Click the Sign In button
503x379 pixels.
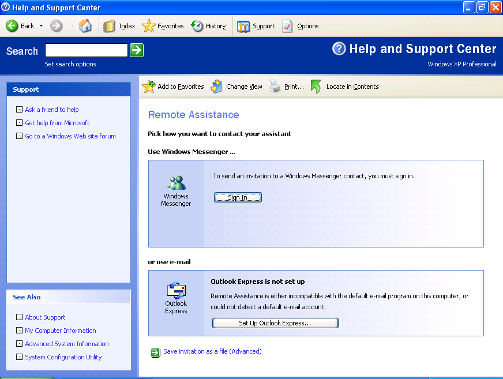click(x=238, y=197)
